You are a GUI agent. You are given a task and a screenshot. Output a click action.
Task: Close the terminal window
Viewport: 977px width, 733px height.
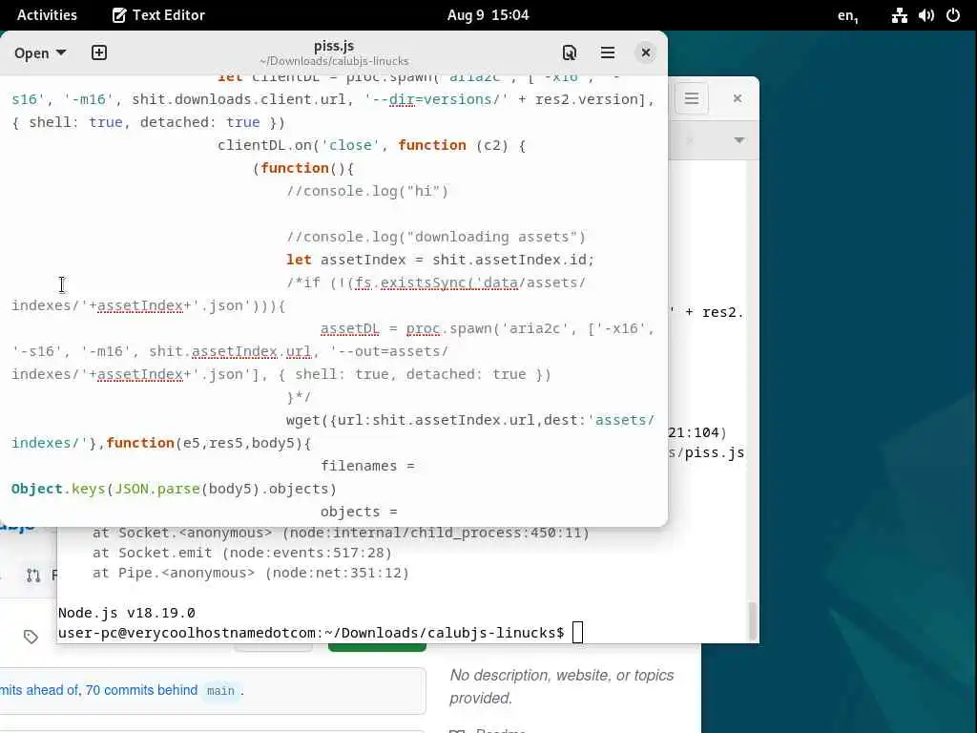point(738,98)
